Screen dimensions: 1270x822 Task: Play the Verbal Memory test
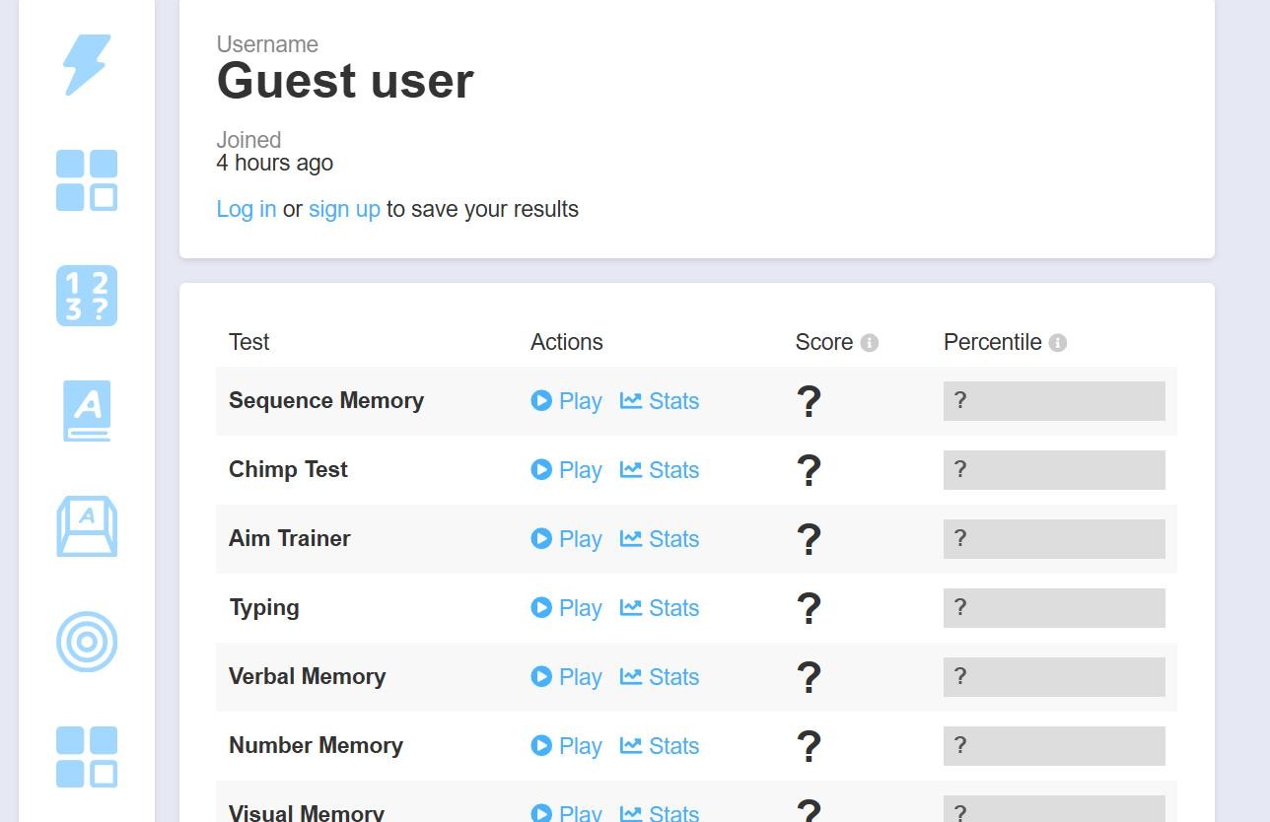[567, 677]
